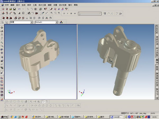
Task: Open the 文件 menu
Action: (x=7, y=5)
